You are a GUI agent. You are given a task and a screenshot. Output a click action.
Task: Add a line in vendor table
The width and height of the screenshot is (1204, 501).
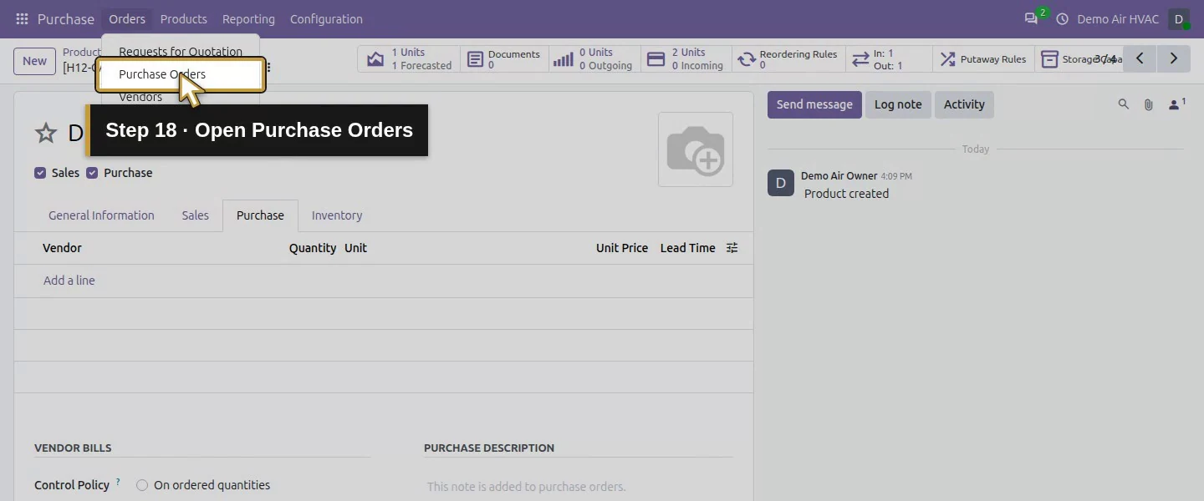[x=69, y=281]
